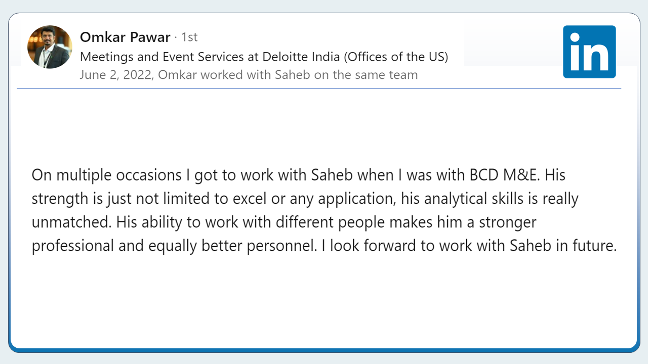The height and width of the screenshot is (364, 648).
Task: Click the word "stronger" in the recommendation
Action: [x=508, y=222]
